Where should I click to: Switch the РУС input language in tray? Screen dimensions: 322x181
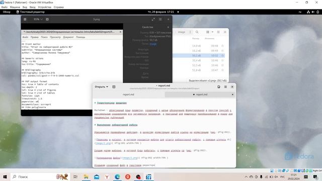pyautogui.click(x=283, y=176)
